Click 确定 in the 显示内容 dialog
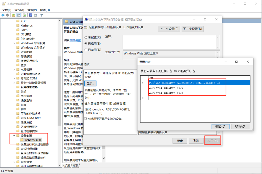The width and height of the screenshot is (262, 174). 220,126
